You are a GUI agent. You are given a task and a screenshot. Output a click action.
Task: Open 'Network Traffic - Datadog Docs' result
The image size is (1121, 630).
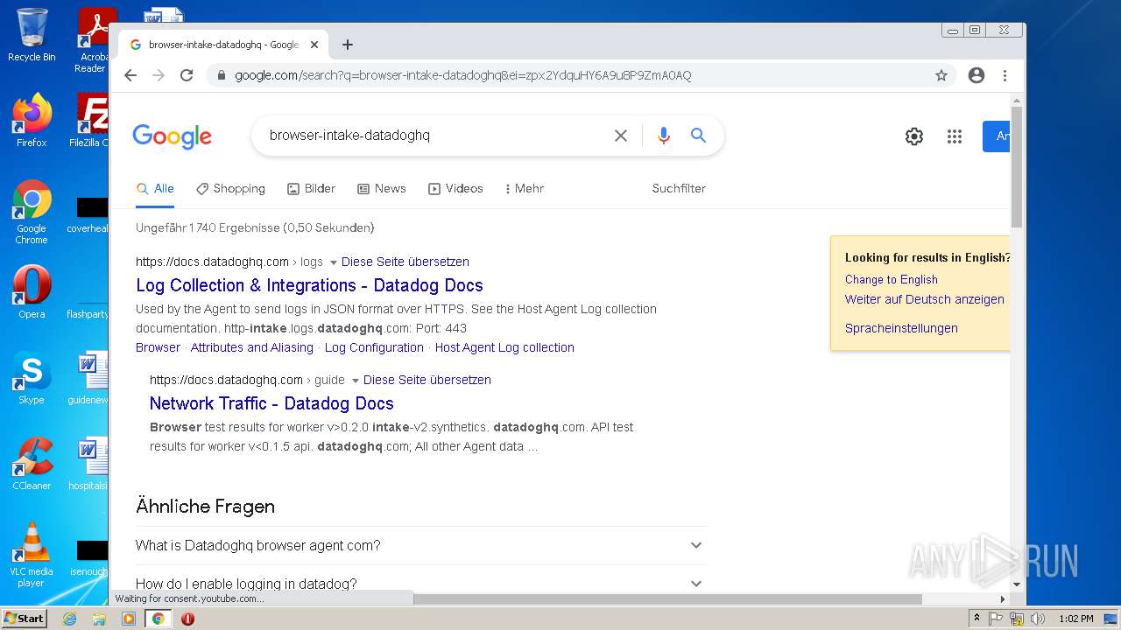(x=271, y=403)
